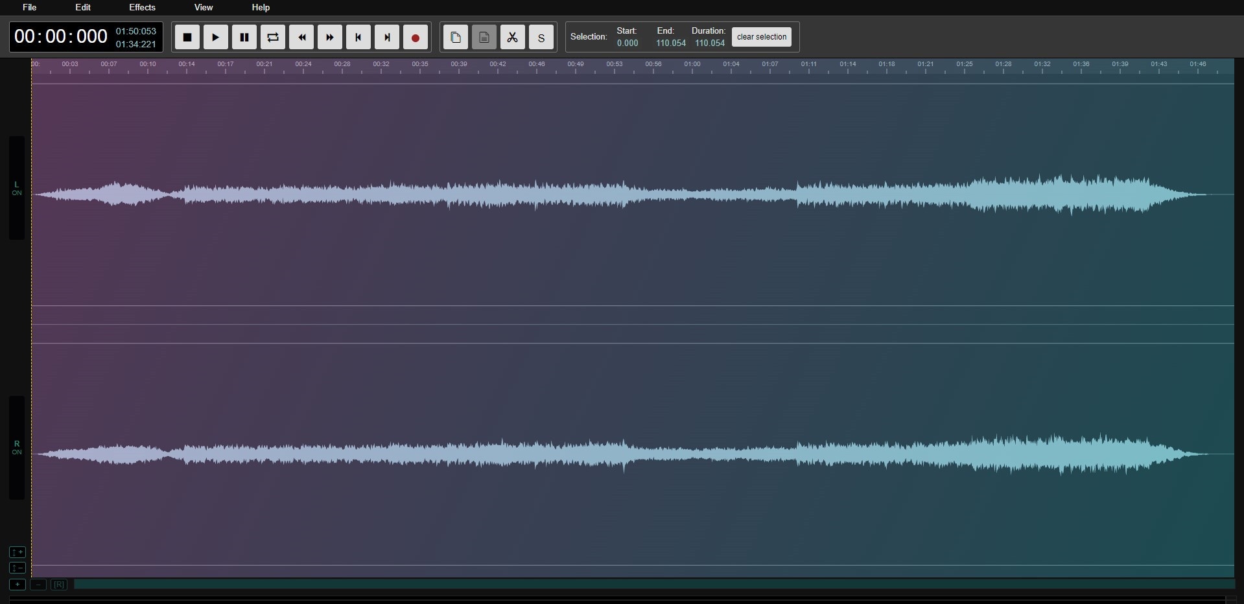This screenshot has width=1244, height=604.
Task: Click the horizontal scrollbar below the waveform
Action: click(654, 584)
